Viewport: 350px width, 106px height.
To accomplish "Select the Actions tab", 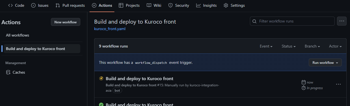I will [102, 5].
